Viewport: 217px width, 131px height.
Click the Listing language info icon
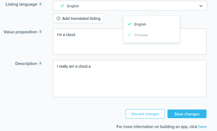40,4
